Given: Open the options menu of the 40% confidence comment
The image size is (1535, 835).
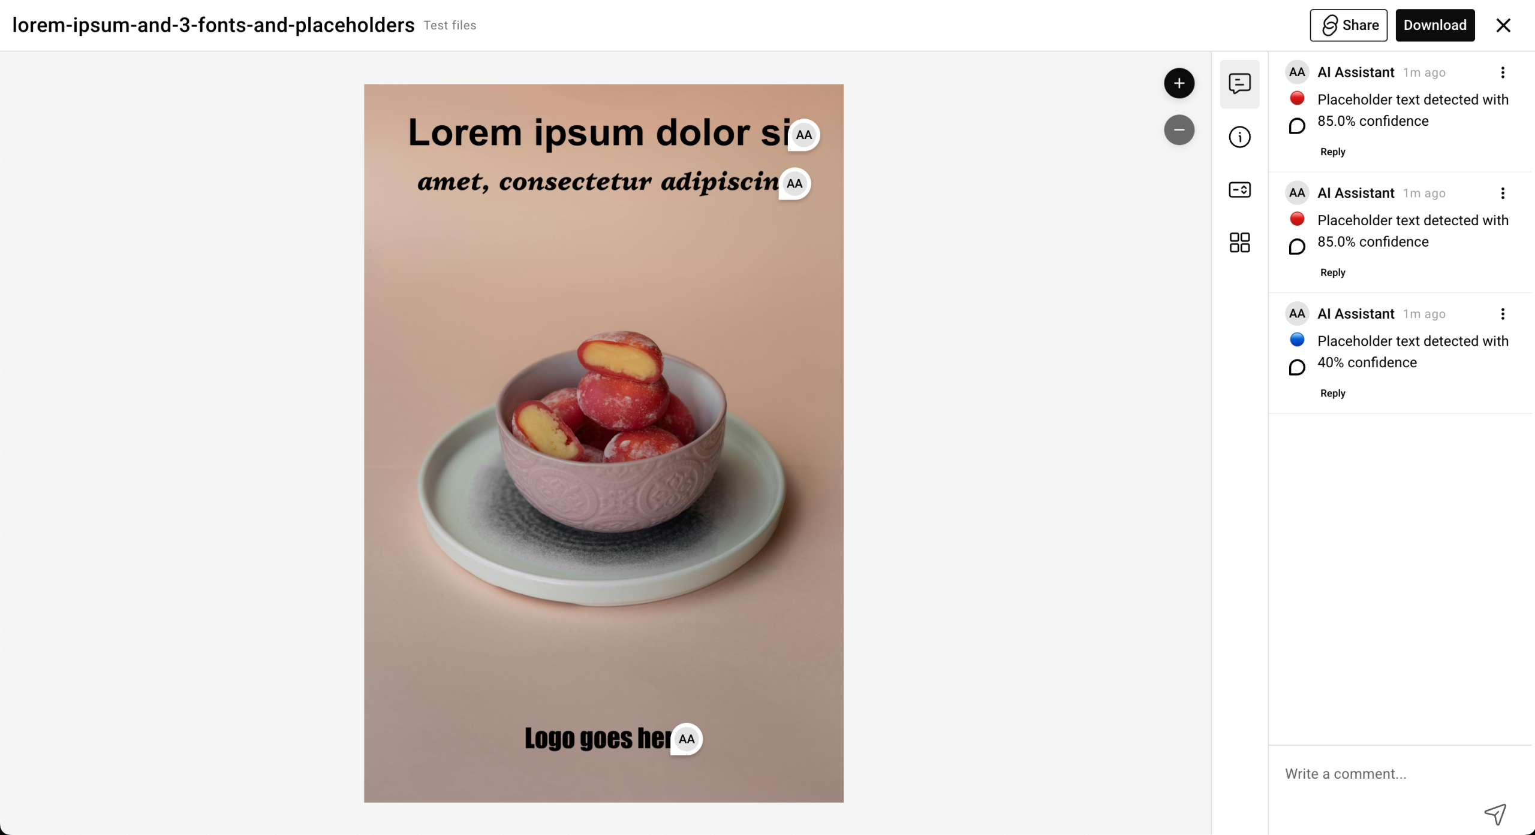Looking at the screenshot, I should click(x=1503, y=314).
